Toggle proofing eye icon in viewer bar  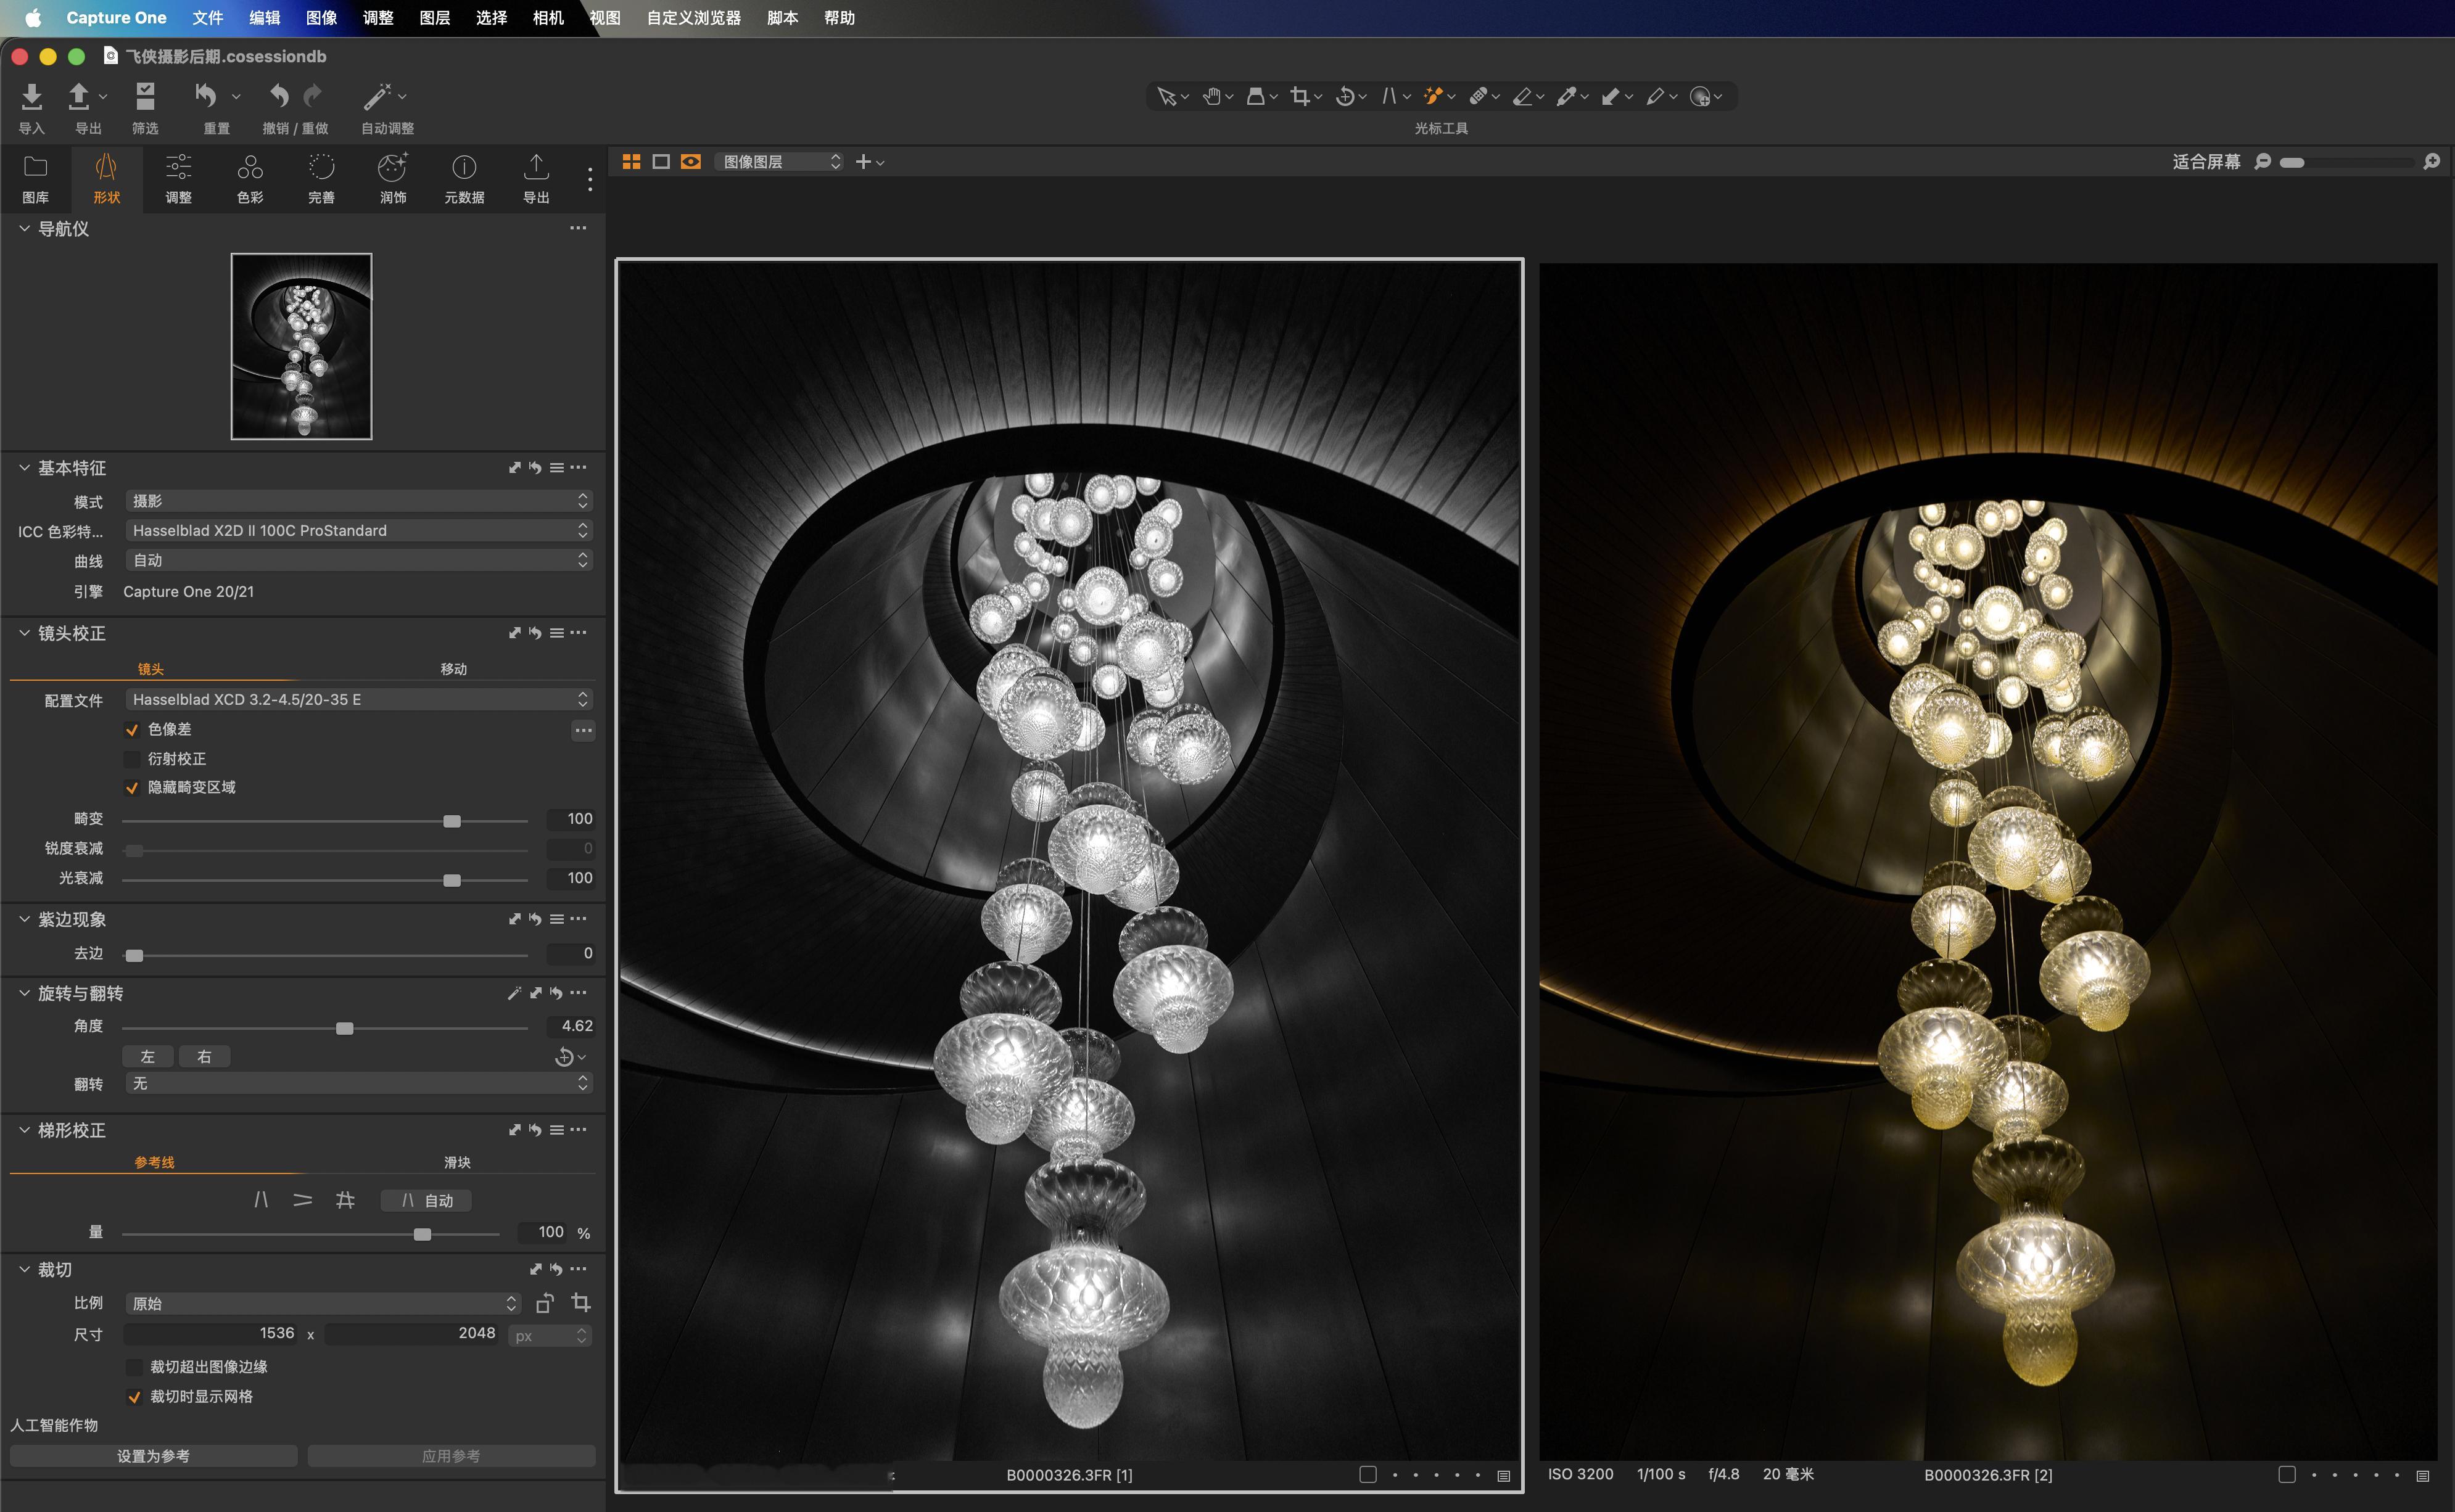click(x=691, y=162)
